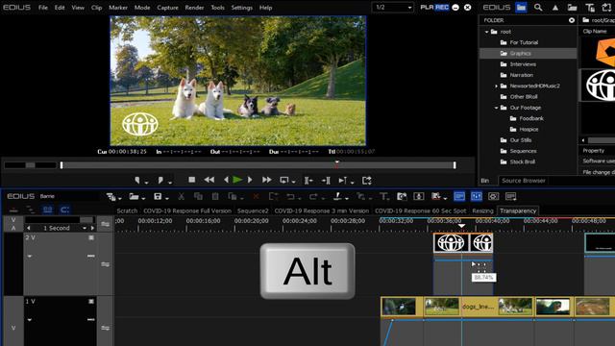Click the red Delete icon

(256, 196)
